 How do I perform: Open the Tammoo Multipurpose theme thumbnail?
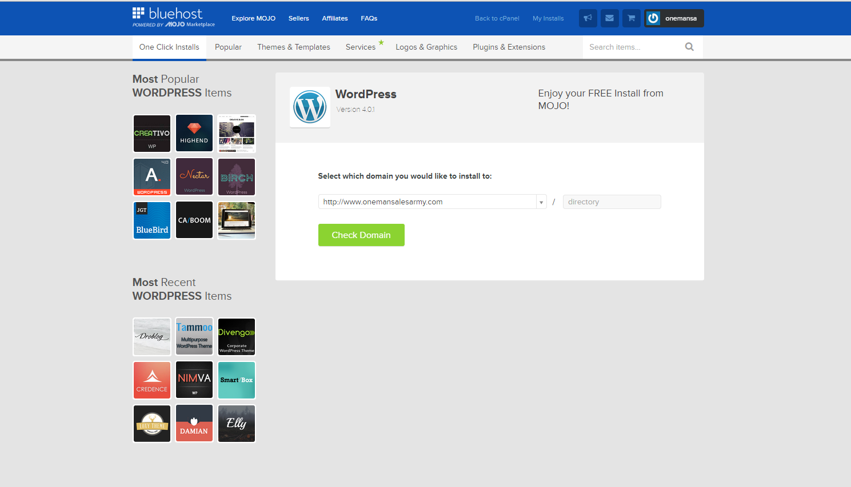click(x=194, y=337)
